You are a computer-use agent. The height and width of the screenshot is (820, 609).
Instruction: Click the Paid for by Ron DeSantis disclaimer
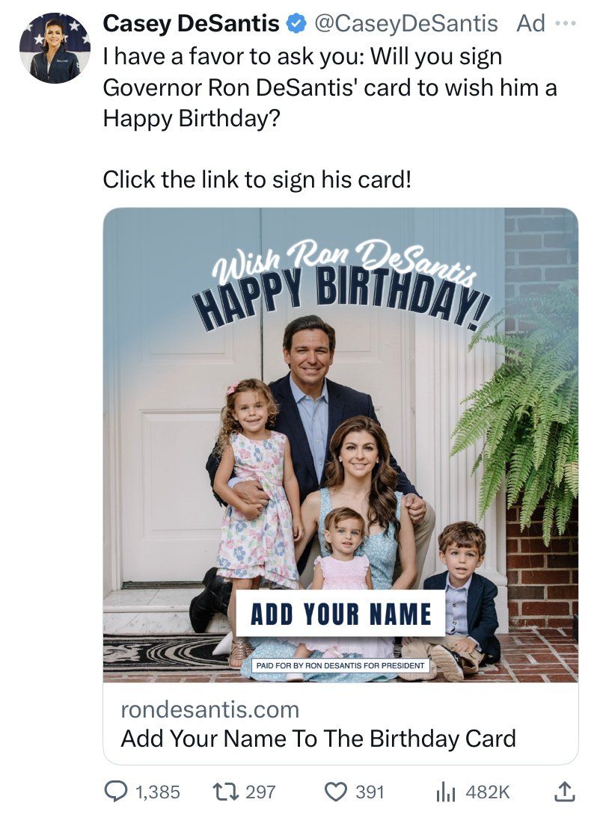pos(340,665)
